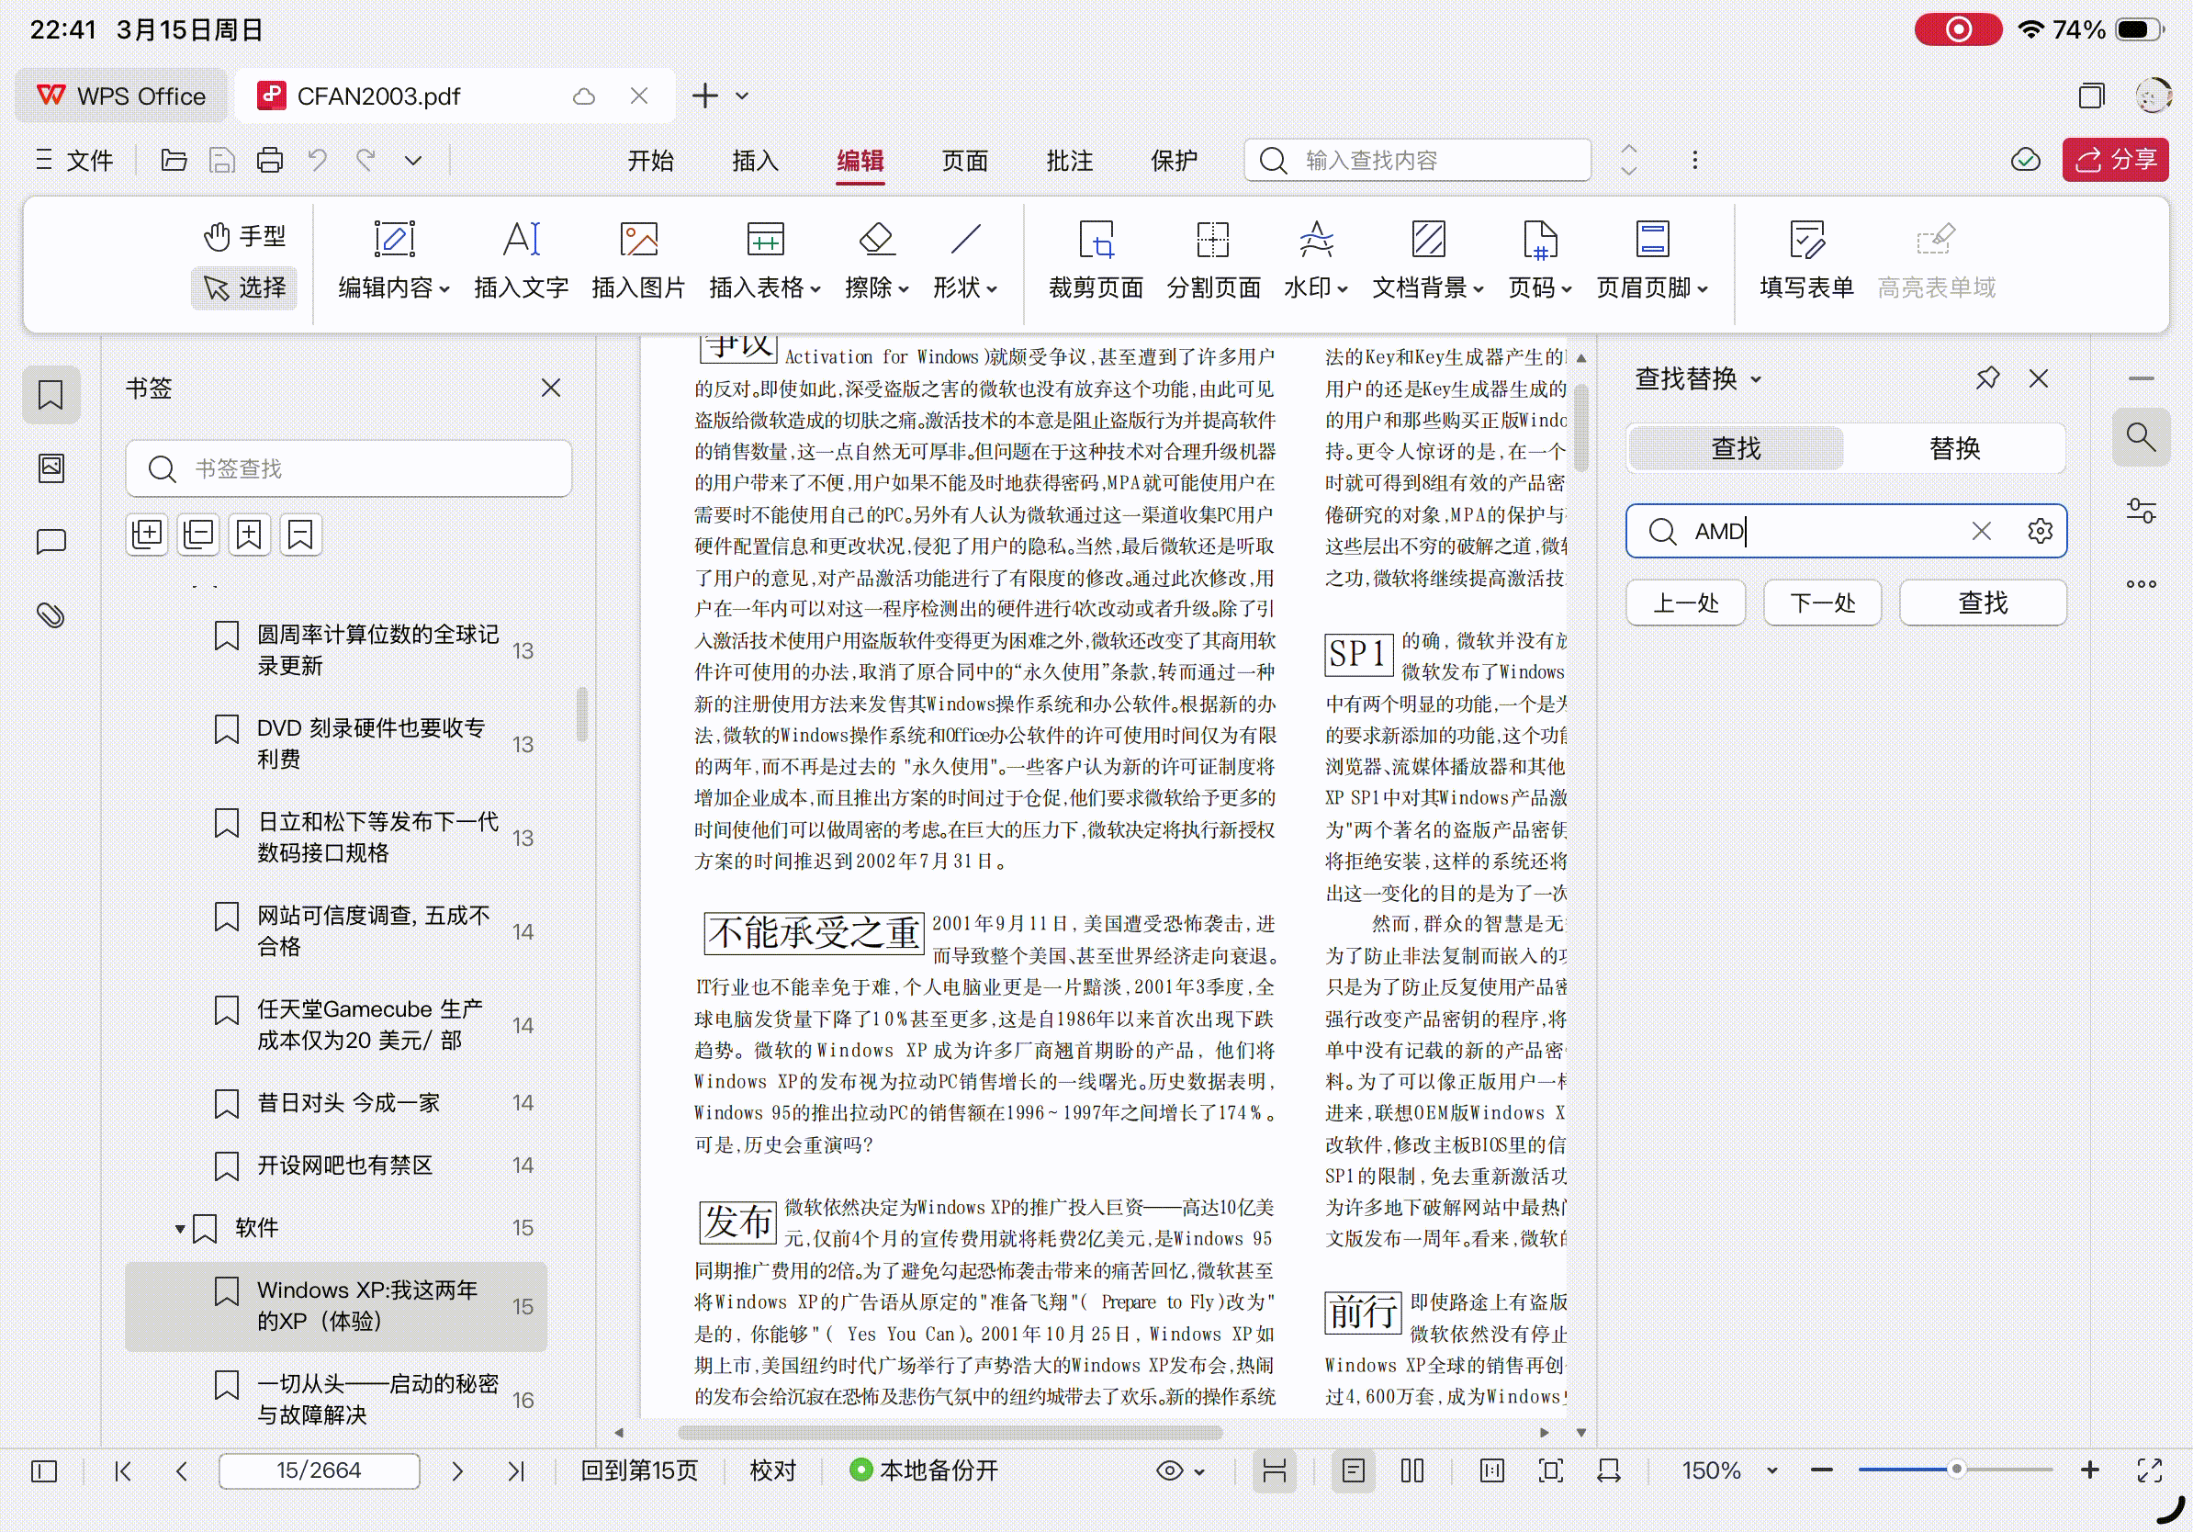
Task: Open the attachments paperclip panel
Action: (51, 615)
